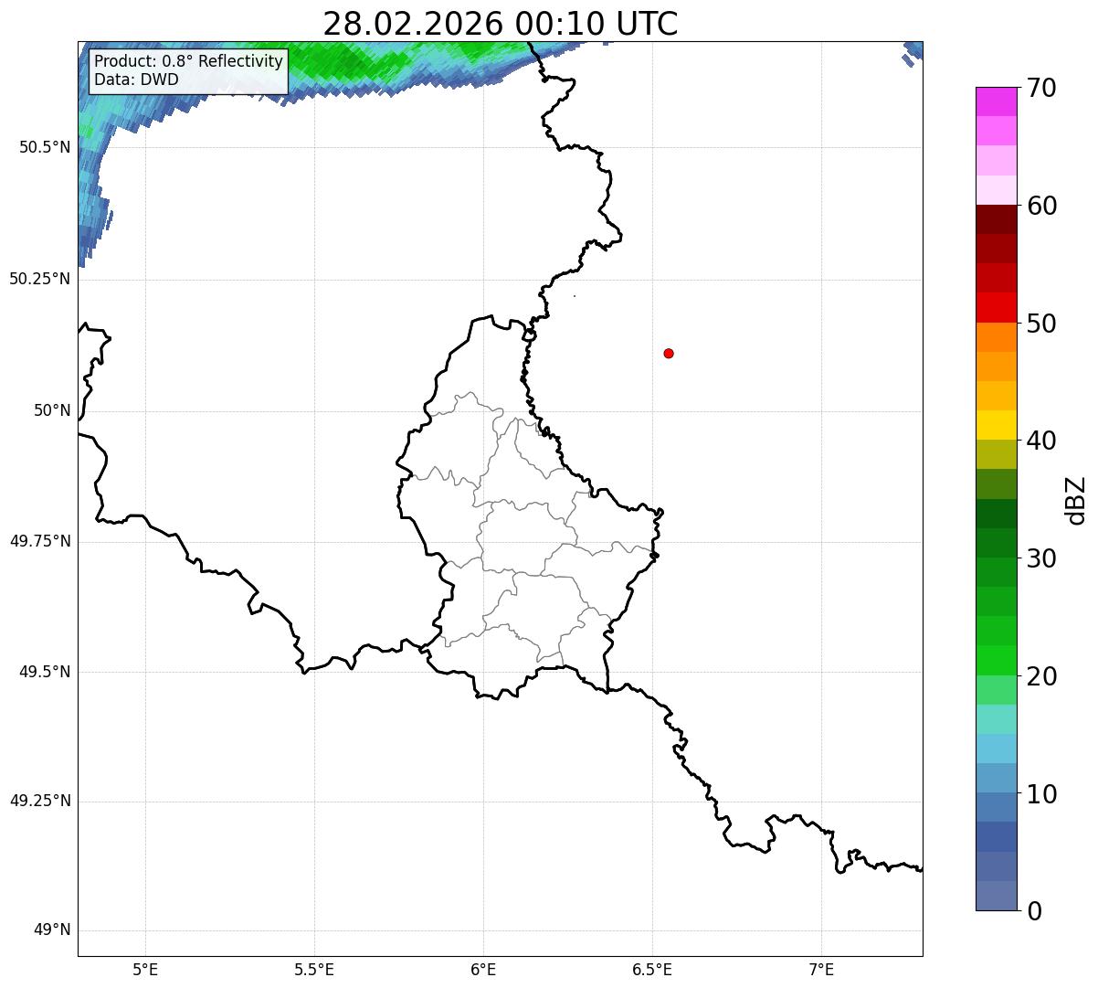Click the title text 28.02.2026 00:10 UTC
Screen dimensions: 1098x988
tap(501, 24)
